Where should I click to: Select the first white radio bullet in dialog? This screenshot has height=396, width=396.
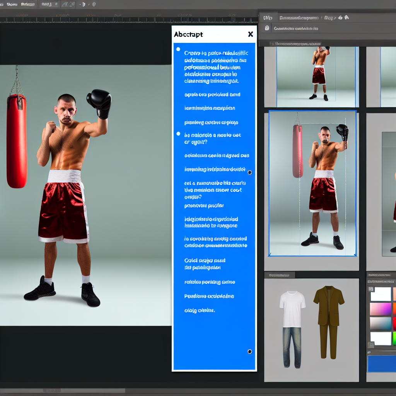[x=178, y=49]
